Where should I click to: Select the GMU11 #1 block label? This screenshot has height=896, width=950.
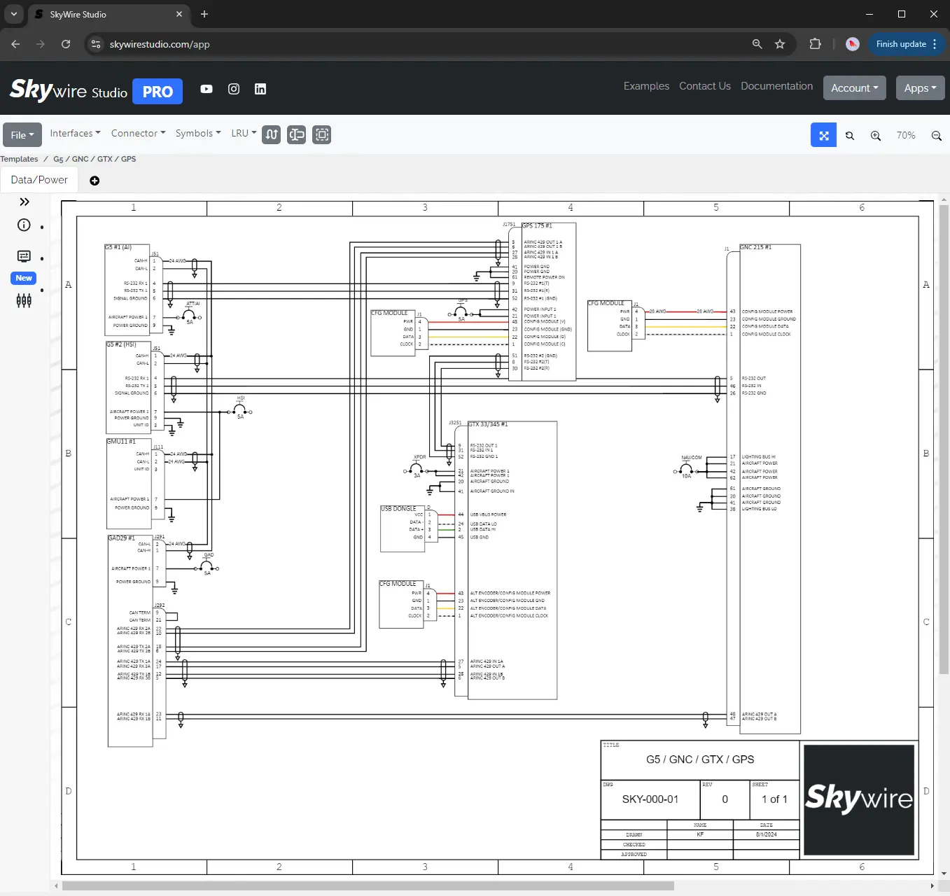pyautogui.click(x=121, y=442)
